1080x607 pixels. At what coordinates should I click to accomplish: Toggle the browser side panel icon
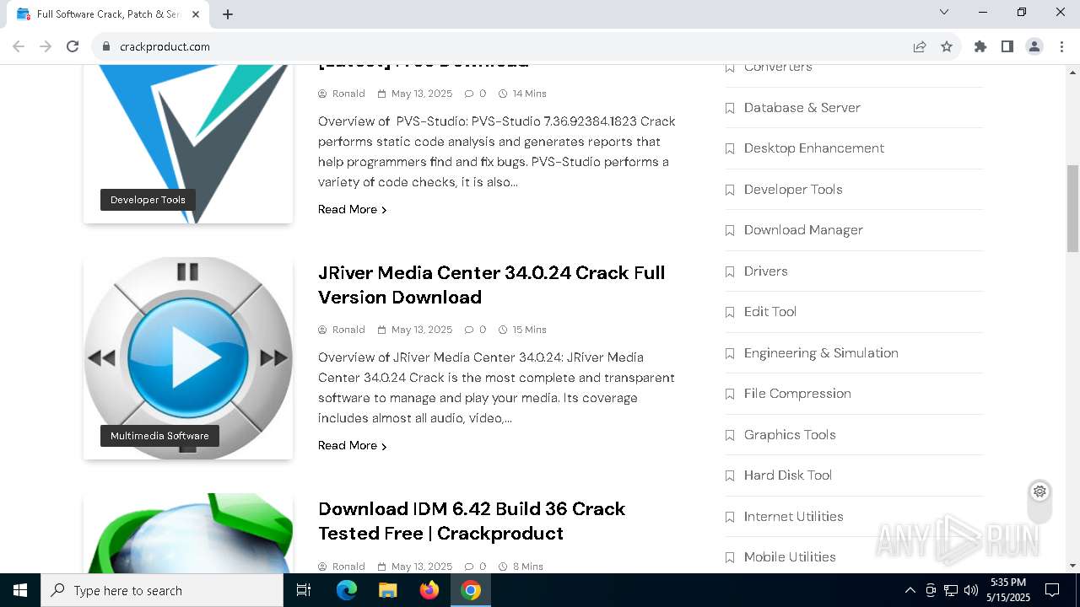[1007, 46]
